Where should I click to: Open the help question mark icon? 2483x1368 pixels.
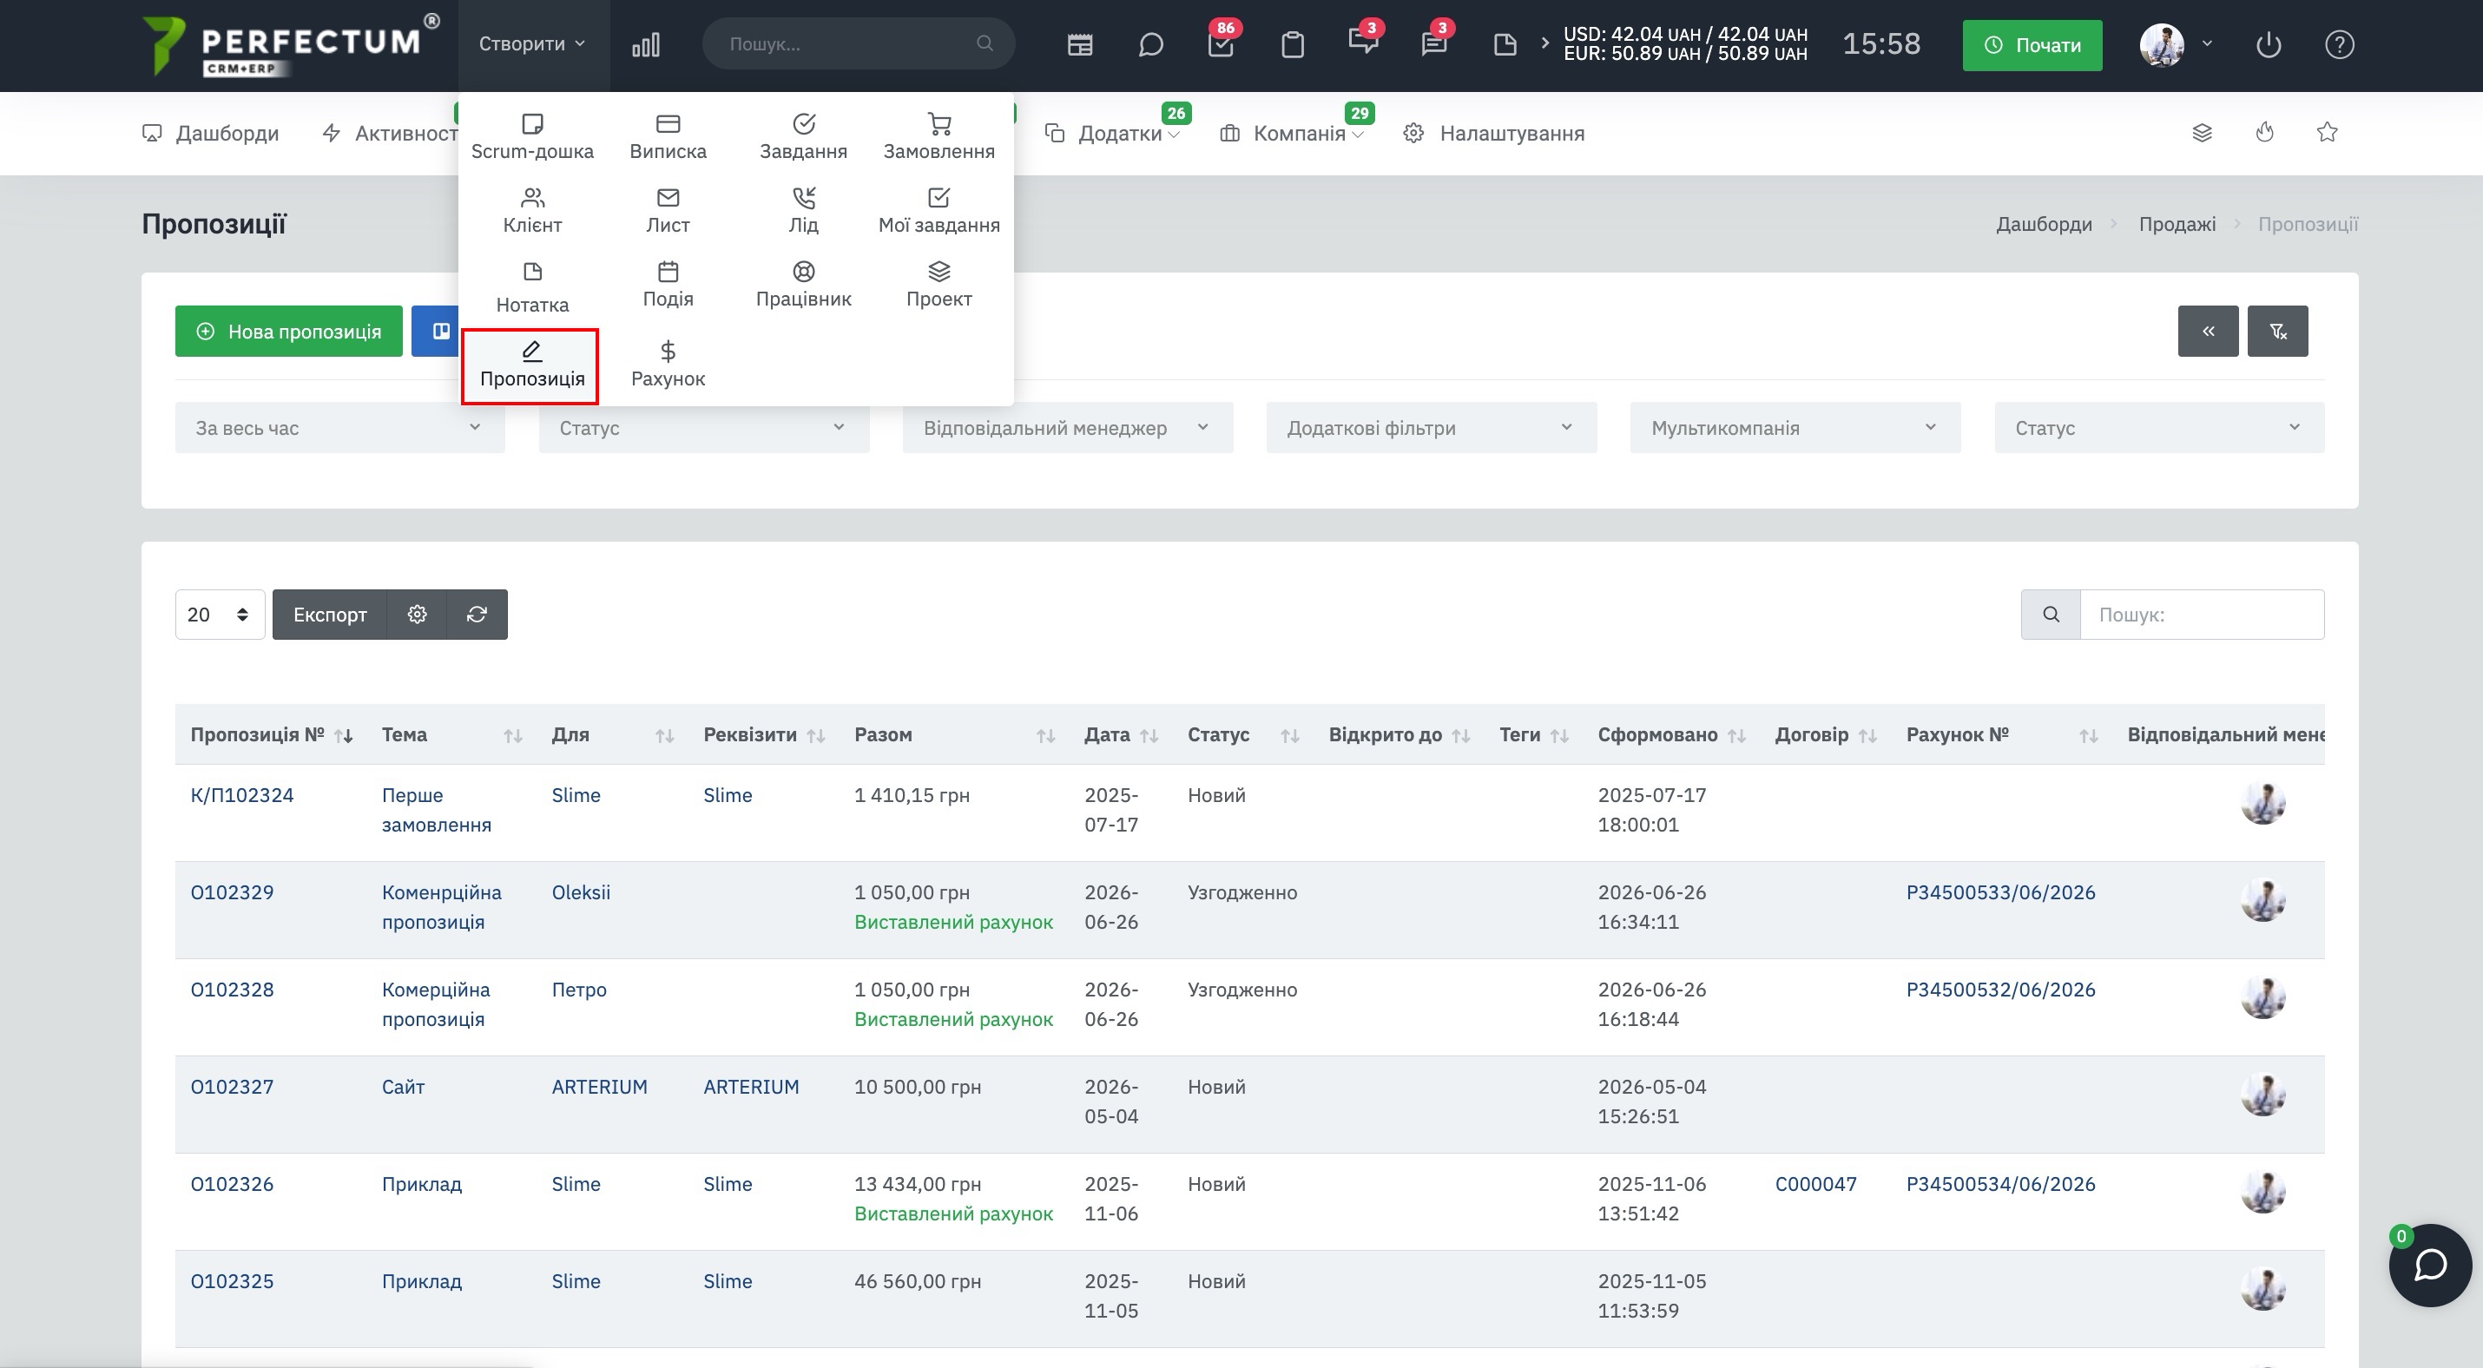coord(2340,44)
